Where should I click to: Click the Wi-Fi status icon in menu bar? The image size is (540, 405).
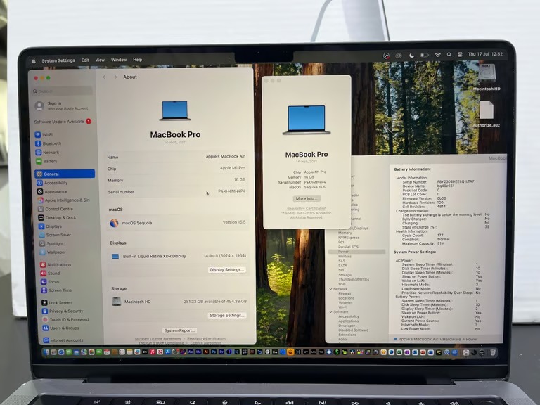click(438, 54)
